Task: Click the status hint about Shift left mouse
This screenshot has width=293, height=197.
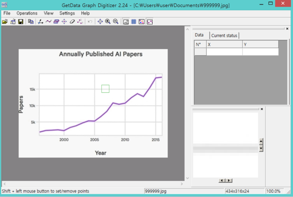Action: [x=45, y=191]
